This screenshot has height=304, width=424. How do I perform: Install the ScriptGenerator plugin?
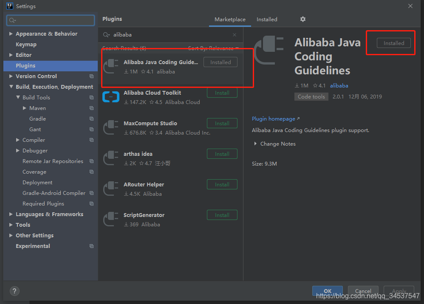(222, 215)
